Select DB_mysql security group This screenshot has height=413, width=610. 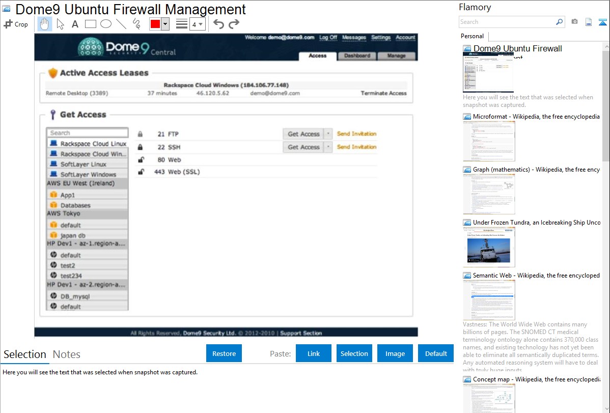pyautogui.click(x=88, y=296)
